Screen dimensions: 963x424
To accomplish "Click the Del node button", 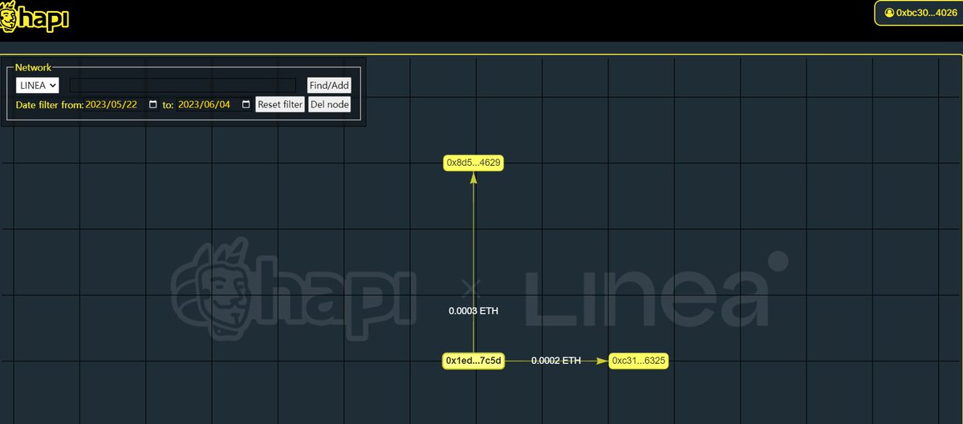I will 329,104.
